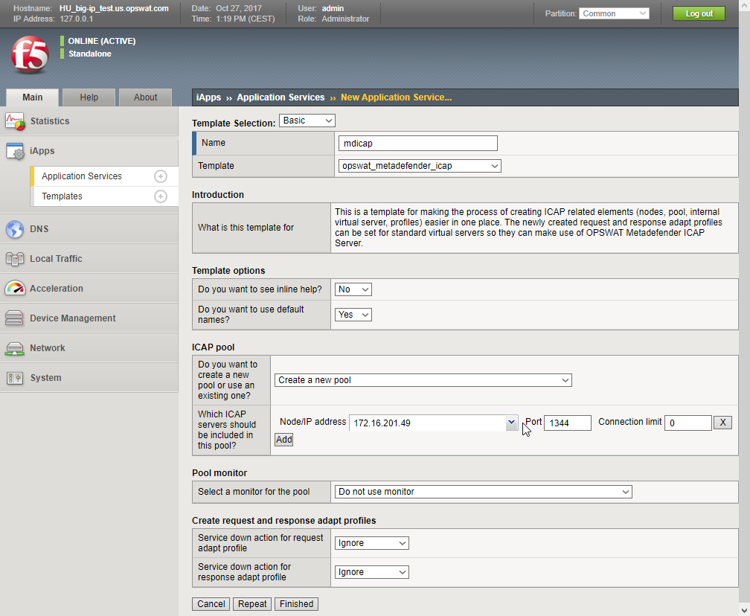Click the Cancel button
The width and height of the screenshot is (750, 616).
[x=211, y=604]
